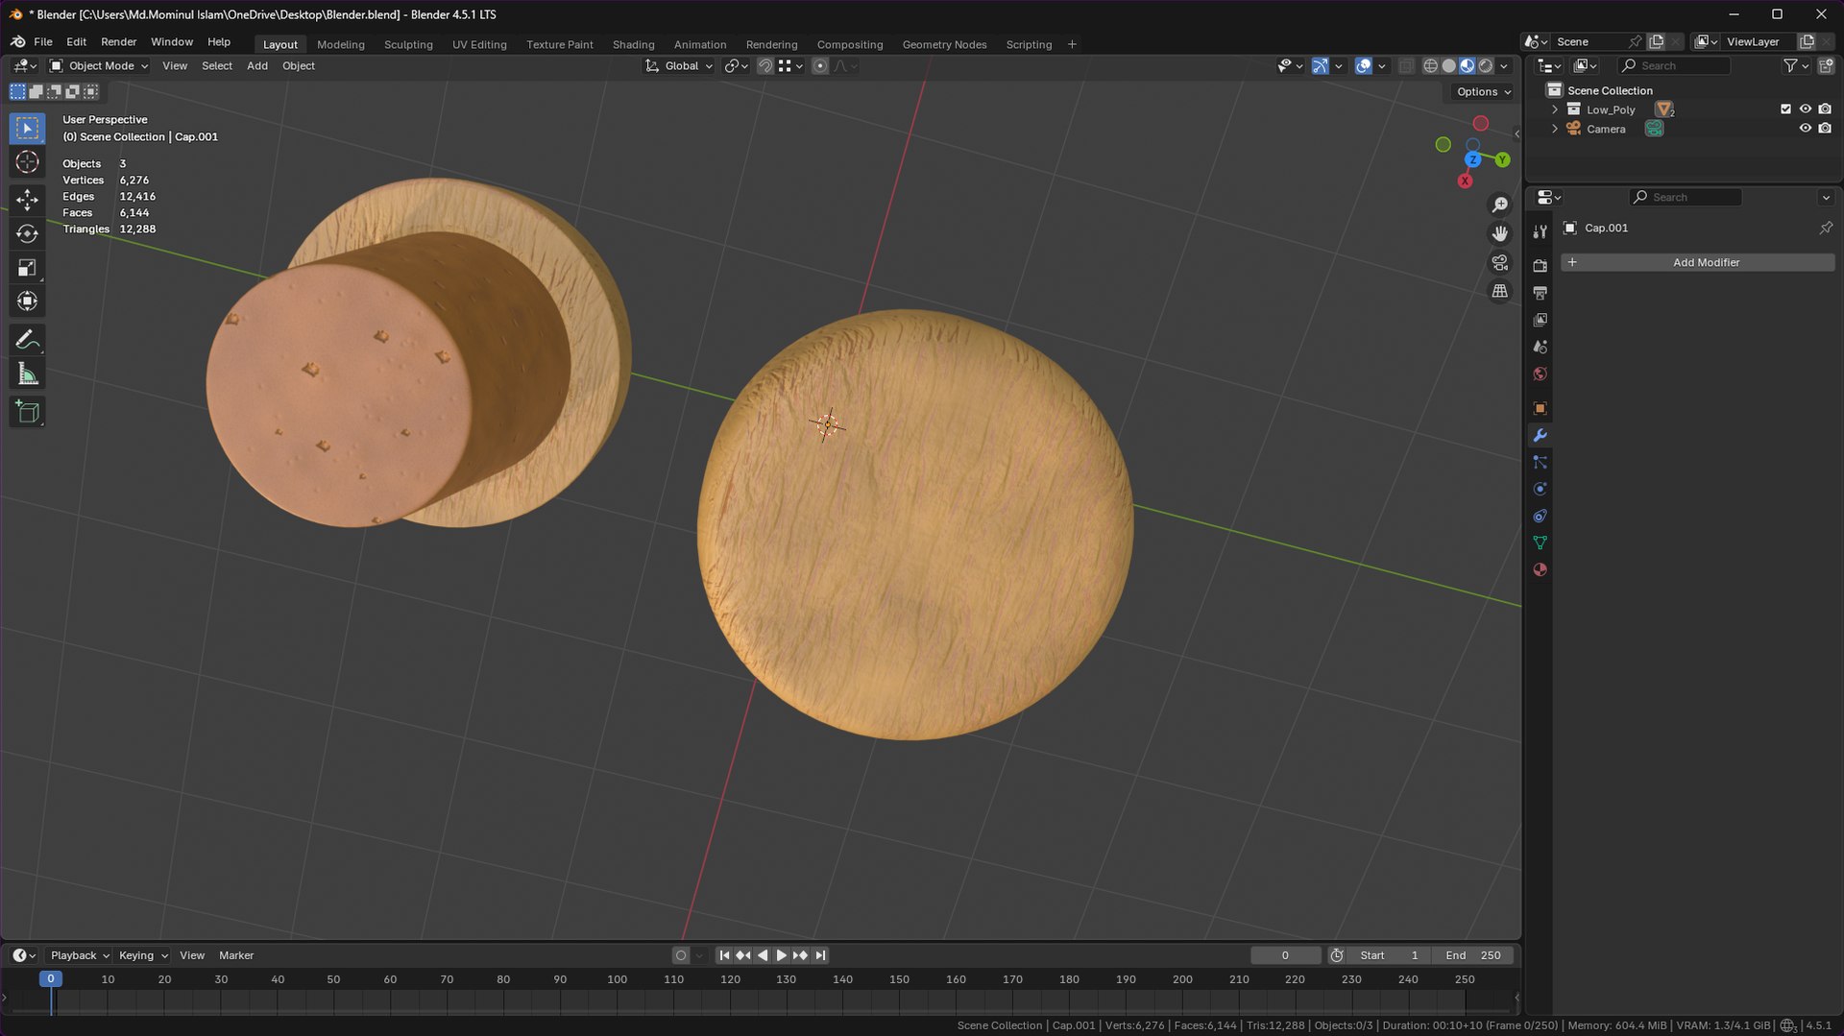Open the viewport shading options dropdown arrow

(x=1504, y=65)
